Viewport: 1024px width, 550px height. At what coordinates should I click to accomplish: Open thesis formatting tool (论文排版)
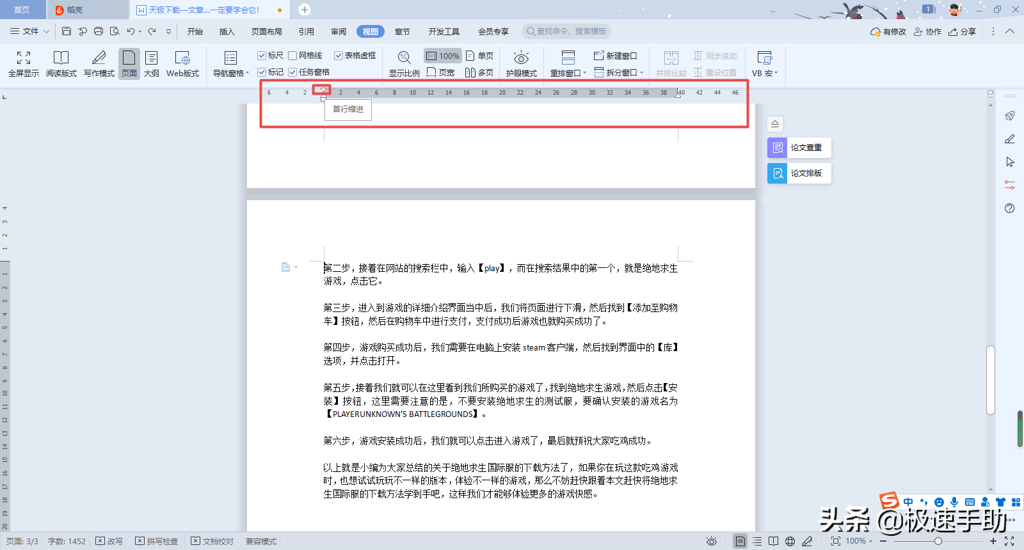point(799,173)
